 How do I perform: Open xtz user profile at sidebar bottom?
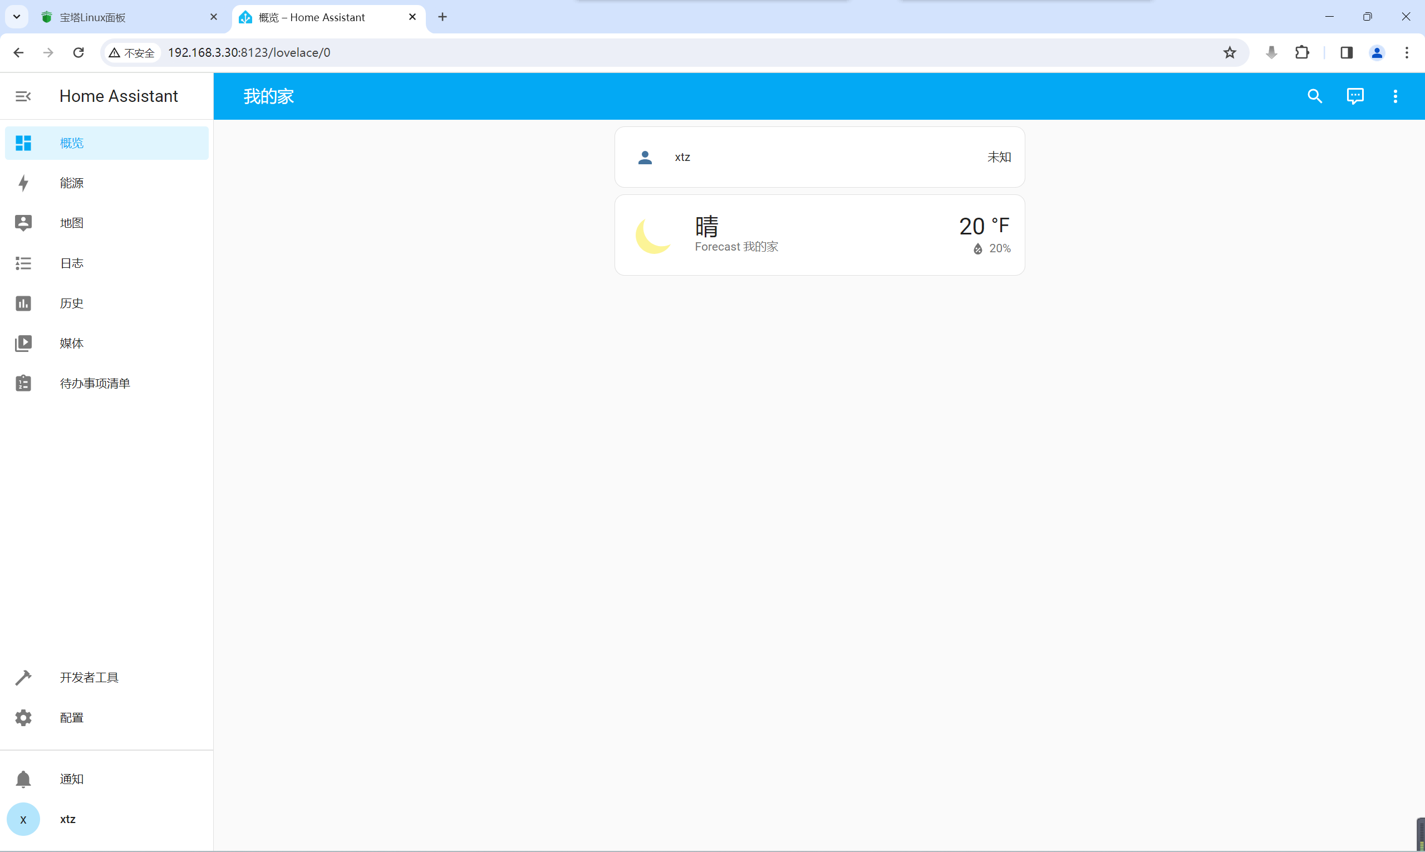(x=67, y=819)
